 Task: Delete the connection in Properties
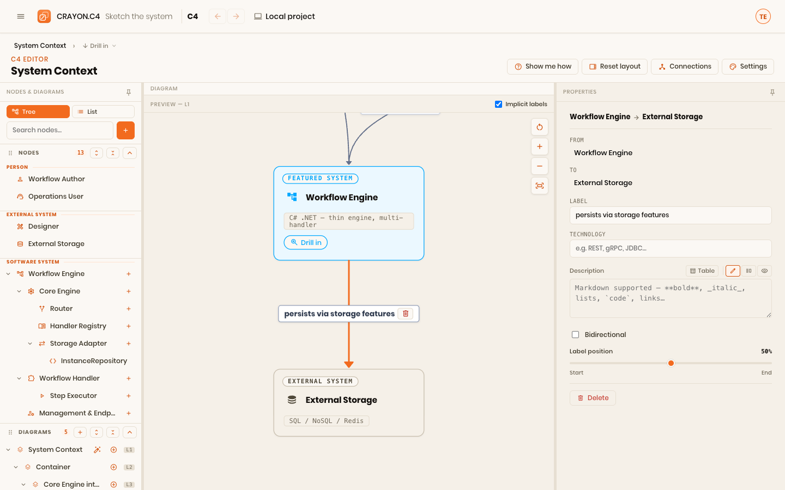(x=593, y=398)
